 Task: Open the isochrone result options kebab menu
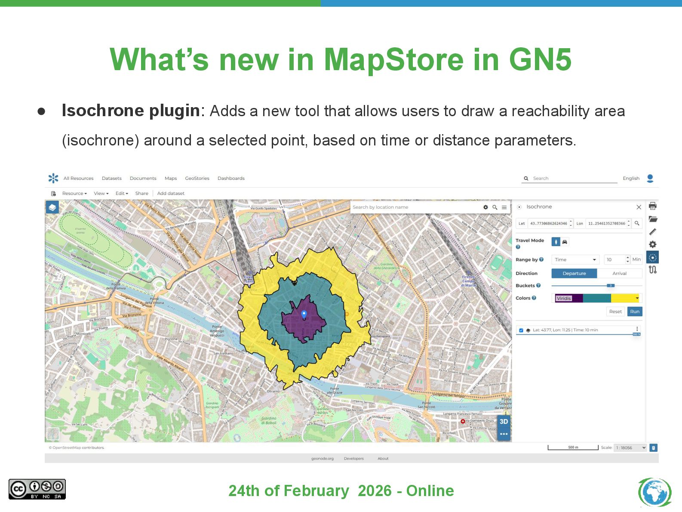click(x=637, y=329)
